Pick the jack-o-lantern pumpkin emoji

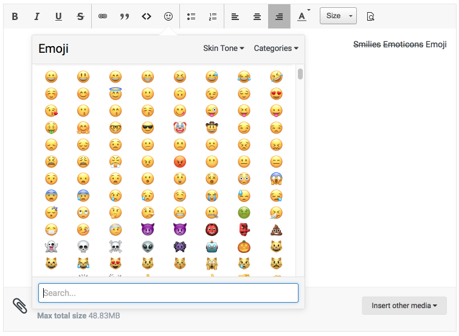coord(244,246)
